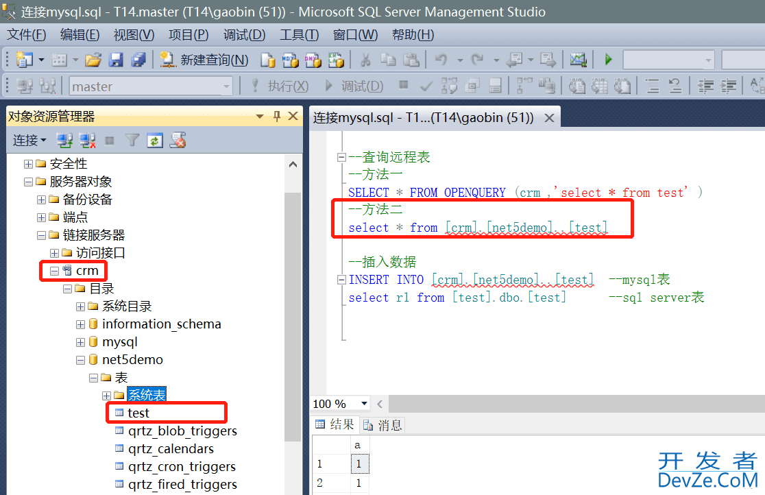The image size is (765, 495).
Task: Save the file with the floppy icon
Action: tap(116, 60)
